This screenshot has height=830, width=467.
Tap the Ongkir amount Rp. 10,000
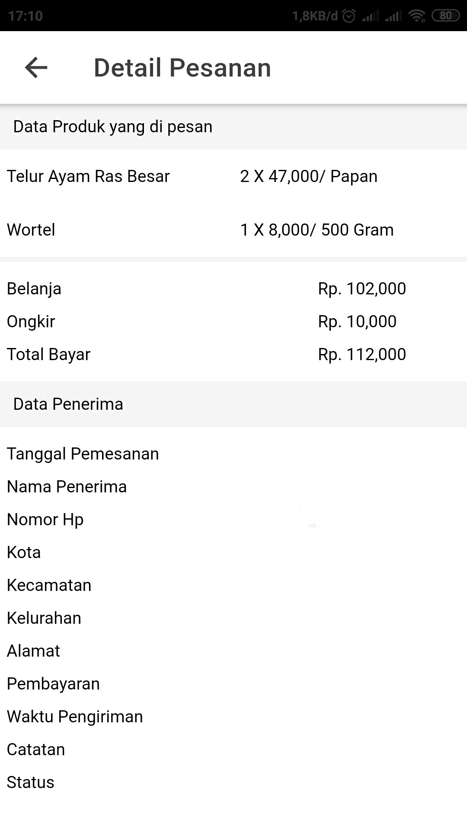point(357,322)
